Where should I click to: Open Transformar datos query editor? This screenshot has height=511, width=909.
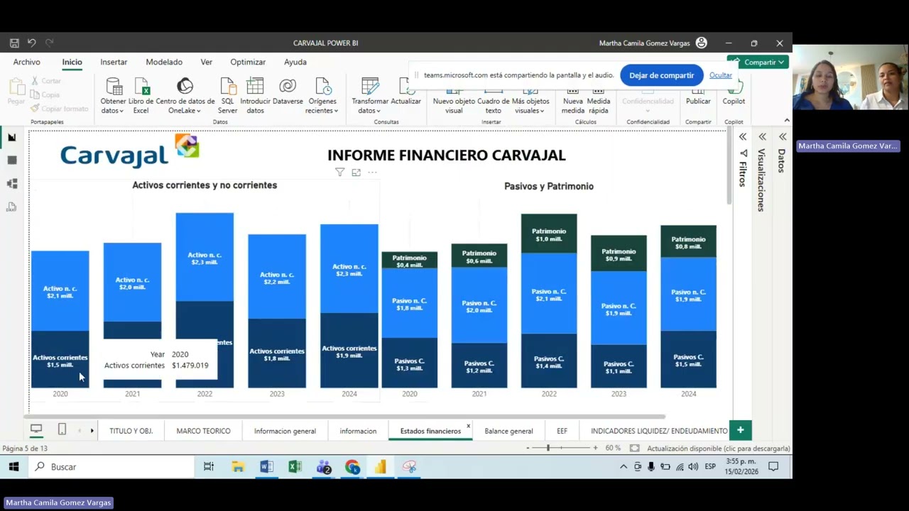coord(370,96)
